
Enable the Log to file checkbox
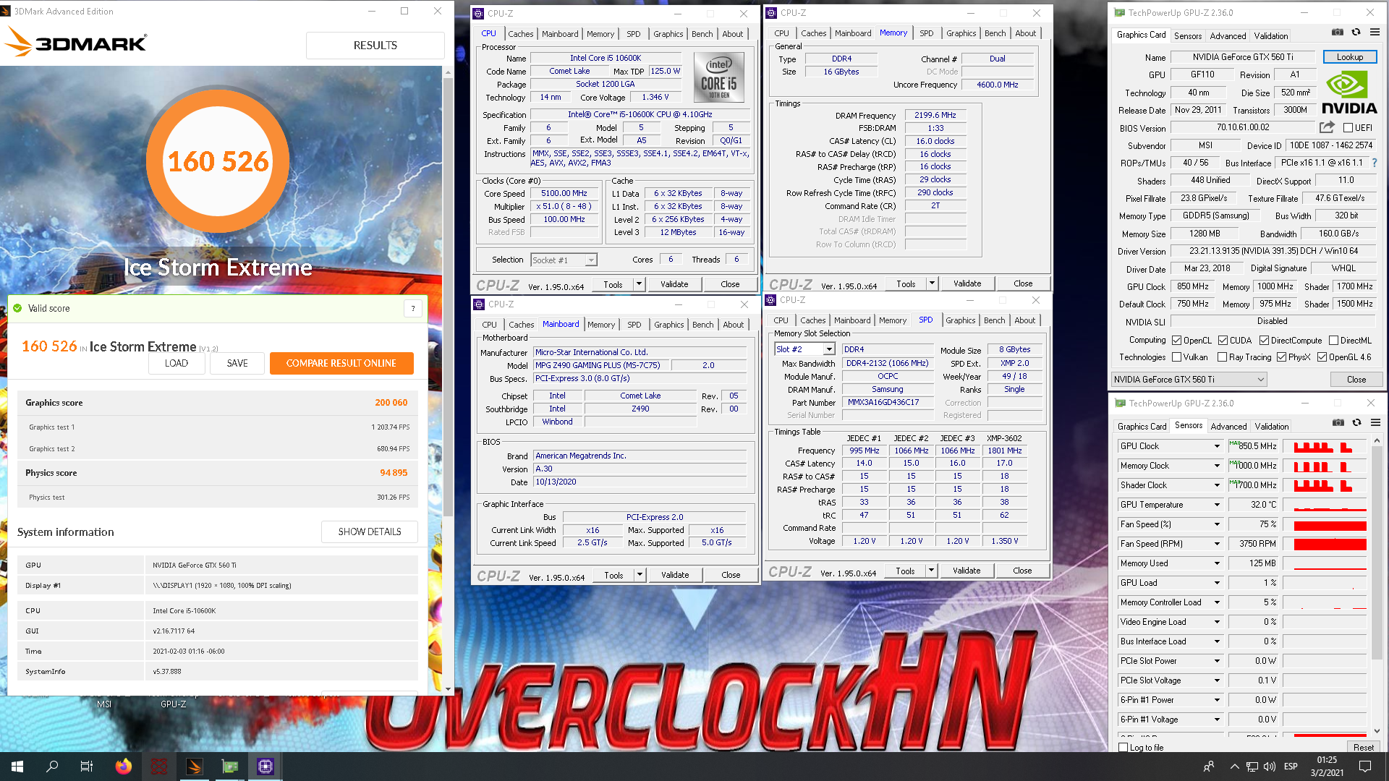tap(1123, 748)
